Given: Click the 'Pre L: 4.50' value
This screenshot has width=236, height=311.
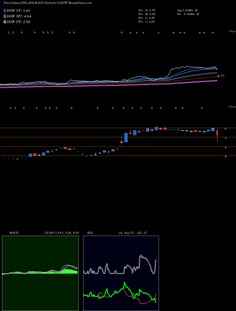Looking at the screenshot, I should [x=147, y=18].
